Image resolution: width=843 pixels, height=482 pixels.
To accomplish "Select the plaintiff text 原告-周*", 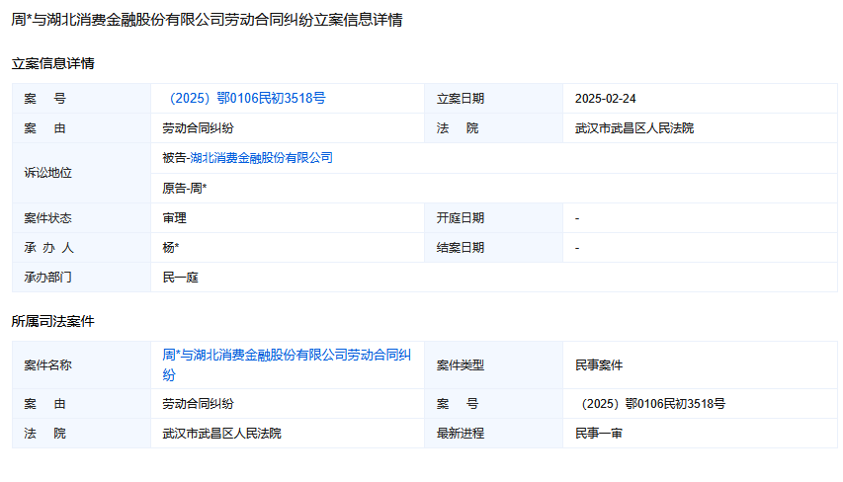I will tap(185, 189).
